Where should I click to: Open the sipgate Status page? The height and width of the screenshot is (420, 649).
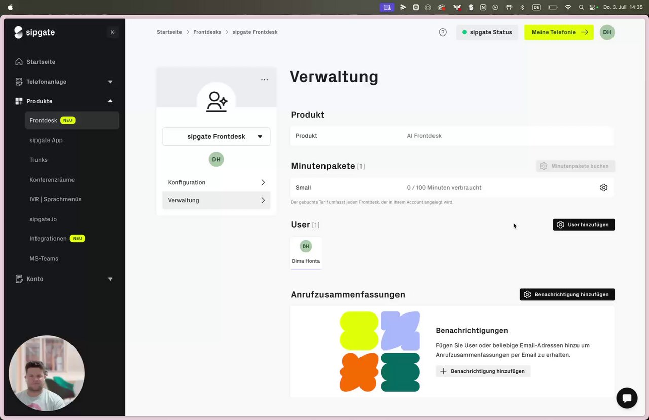click(x=487, y=32)
